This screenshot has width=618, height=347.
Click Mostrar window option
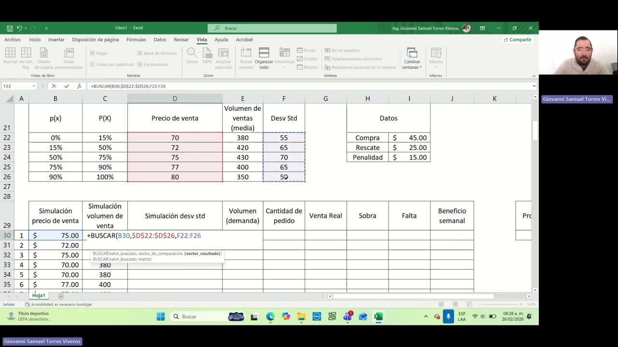(307, 67)
